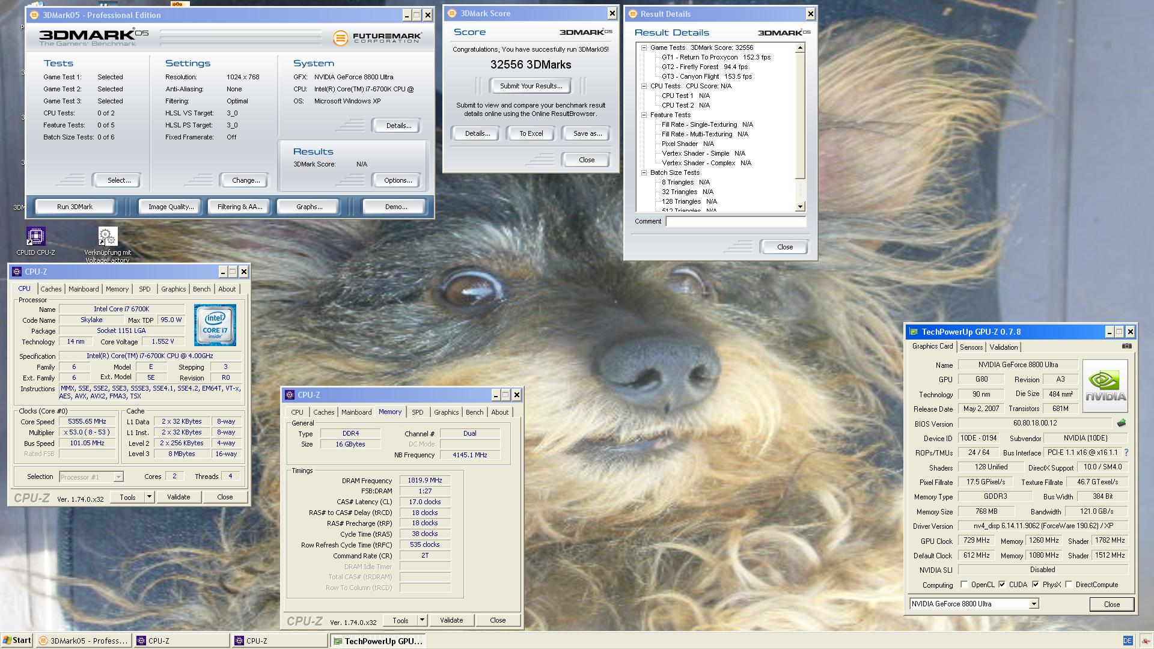Image resolution: width=1154 pixels, height=649 pixels.
Task: Switch to second CPU-Z taskbar entry
Action: [x=279, y=641]
